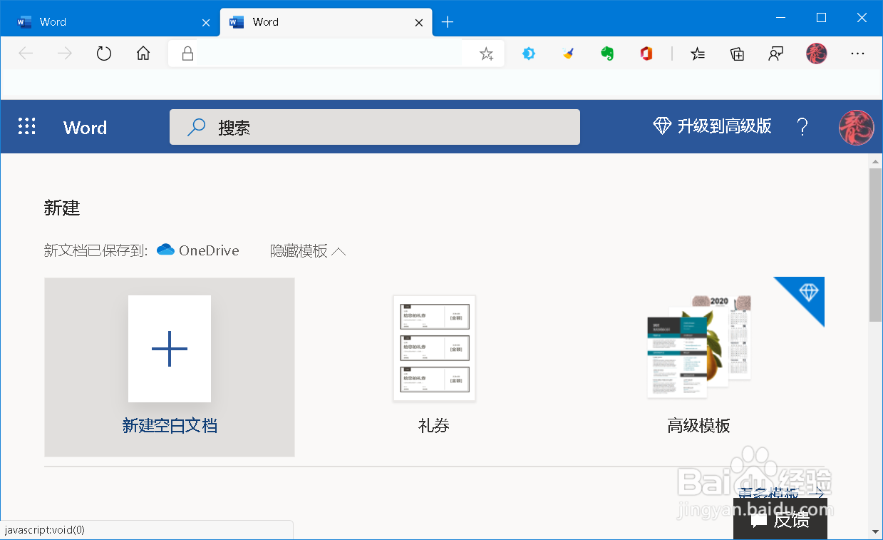Click the OneDrive cloud icon
This screenshot has width=883, height=540.
[165, 250]
